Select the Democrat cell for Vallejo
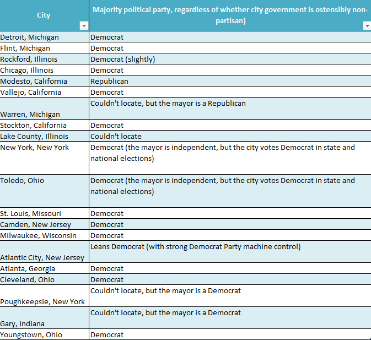This screenshot has height=340, width=371. (x=230, y=92)
